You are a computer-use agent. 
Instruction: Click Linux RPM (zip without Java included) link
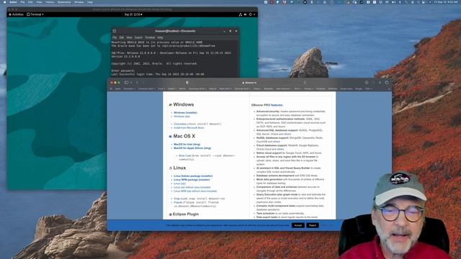[x=195, y=191]
